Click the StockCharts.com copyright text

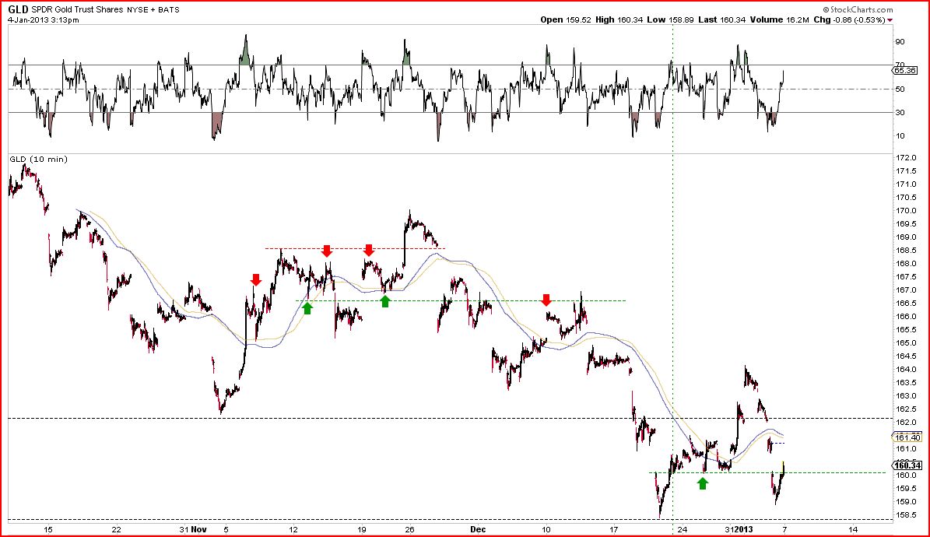click(x=858, y=9)
